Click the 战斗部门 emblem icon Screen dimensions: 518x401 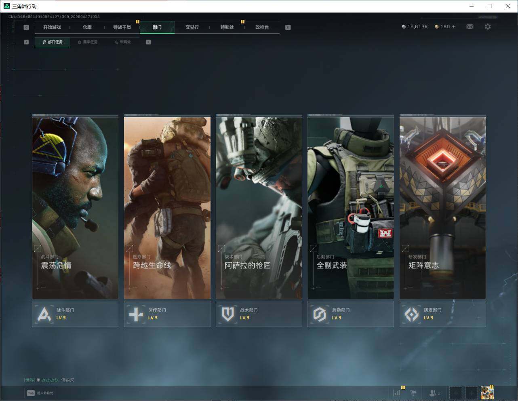pyautogui.click(x=44, y=314)
